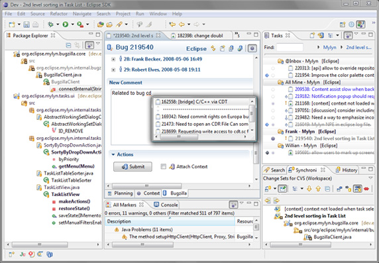
Task: Click the Print toolbar icon
Action: [x=35, y=24]
